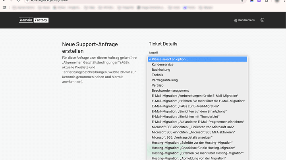The width and height of the screenshot is (286, 160).
Task: Choose Buchhaltung from the Betreff list
Action: tap(161, 69)
